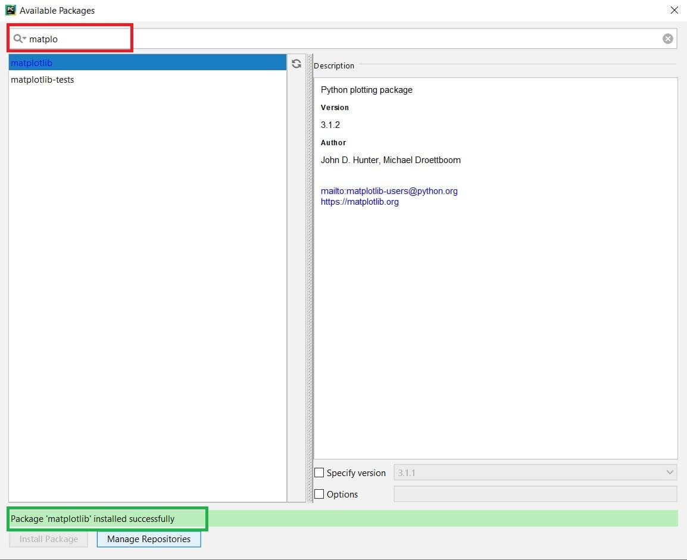The height and width of the screenshot is (560, 687).
Task: Click the search magnifier icon
Action: 19,39
